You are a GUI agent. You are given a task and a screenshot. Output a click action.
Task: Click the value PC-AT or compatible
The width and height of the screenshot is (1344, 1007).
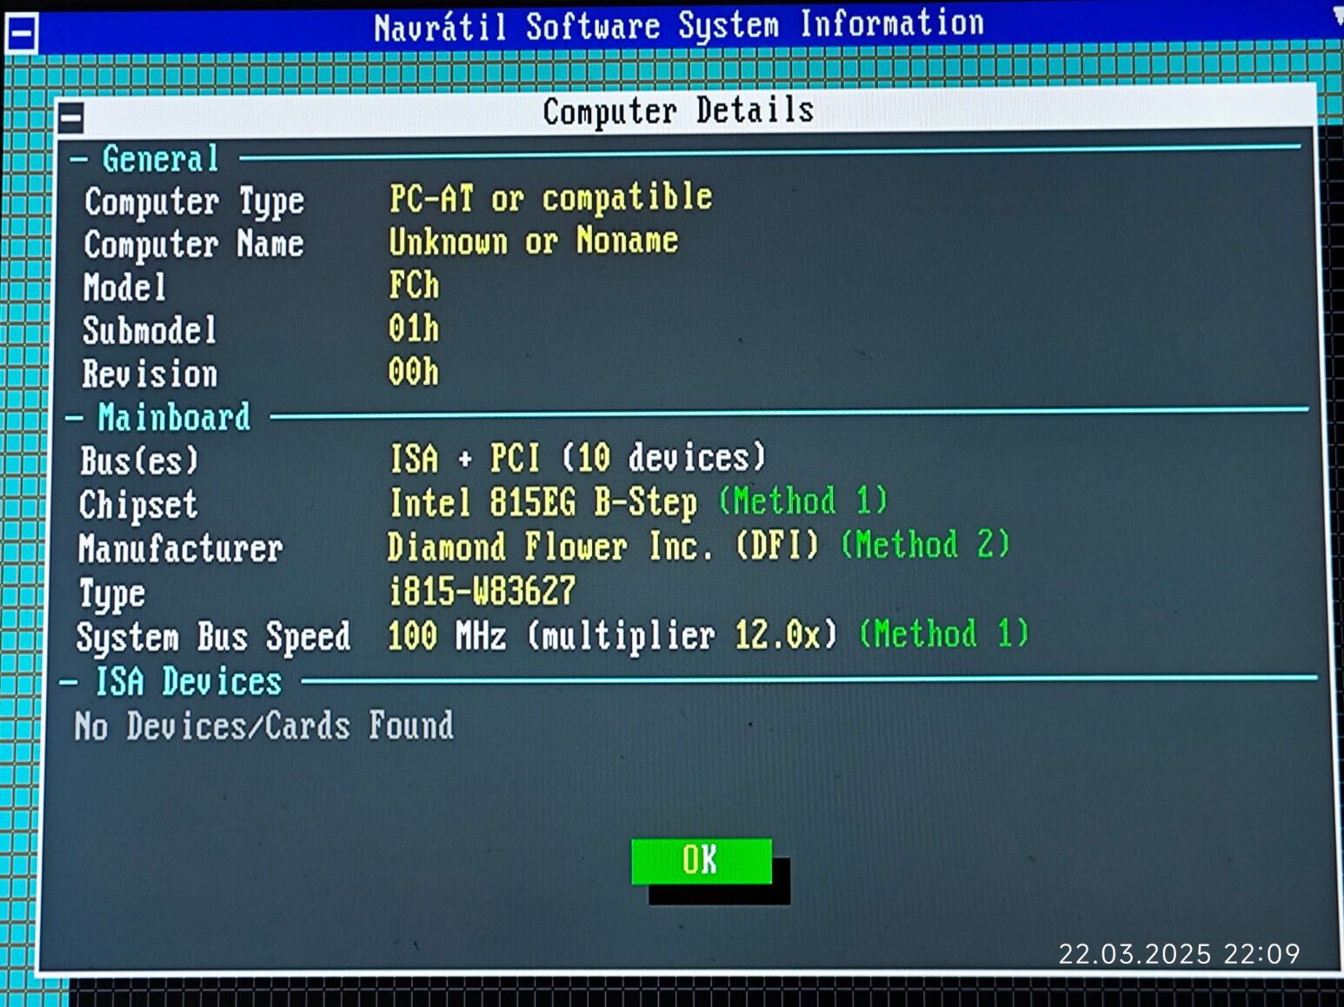click(x=550, y=198)
